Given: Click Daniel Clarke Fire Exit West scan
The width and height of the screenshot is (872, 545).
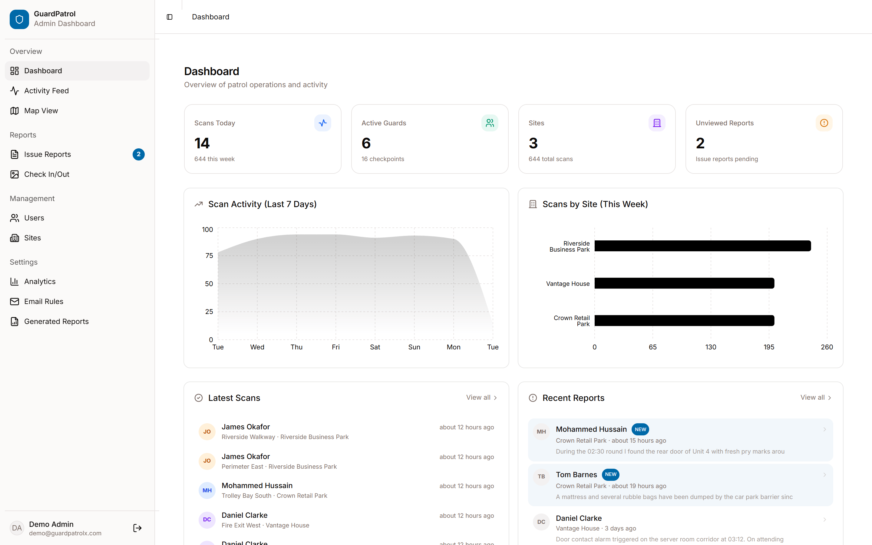Looking at the screenshot, I should coord(346,520).
